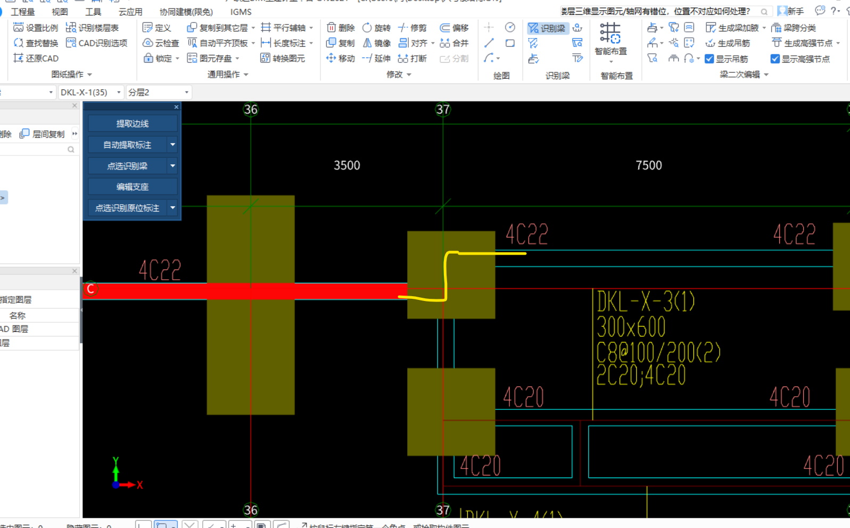Open the feedback chat icon
Image resolution: width=850 pixels, height=528 pixels.
[x=820, y=11]
